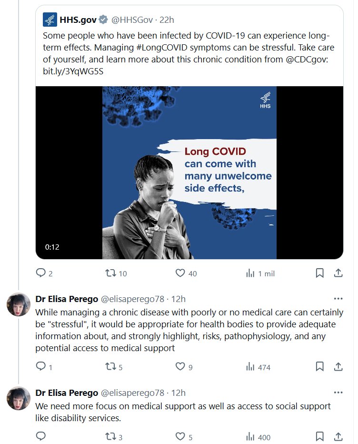Open Dr Elisa Perego's profile avatar in first reply
The height and width of the screenshot is (444, 358).
tap(19, 304)
